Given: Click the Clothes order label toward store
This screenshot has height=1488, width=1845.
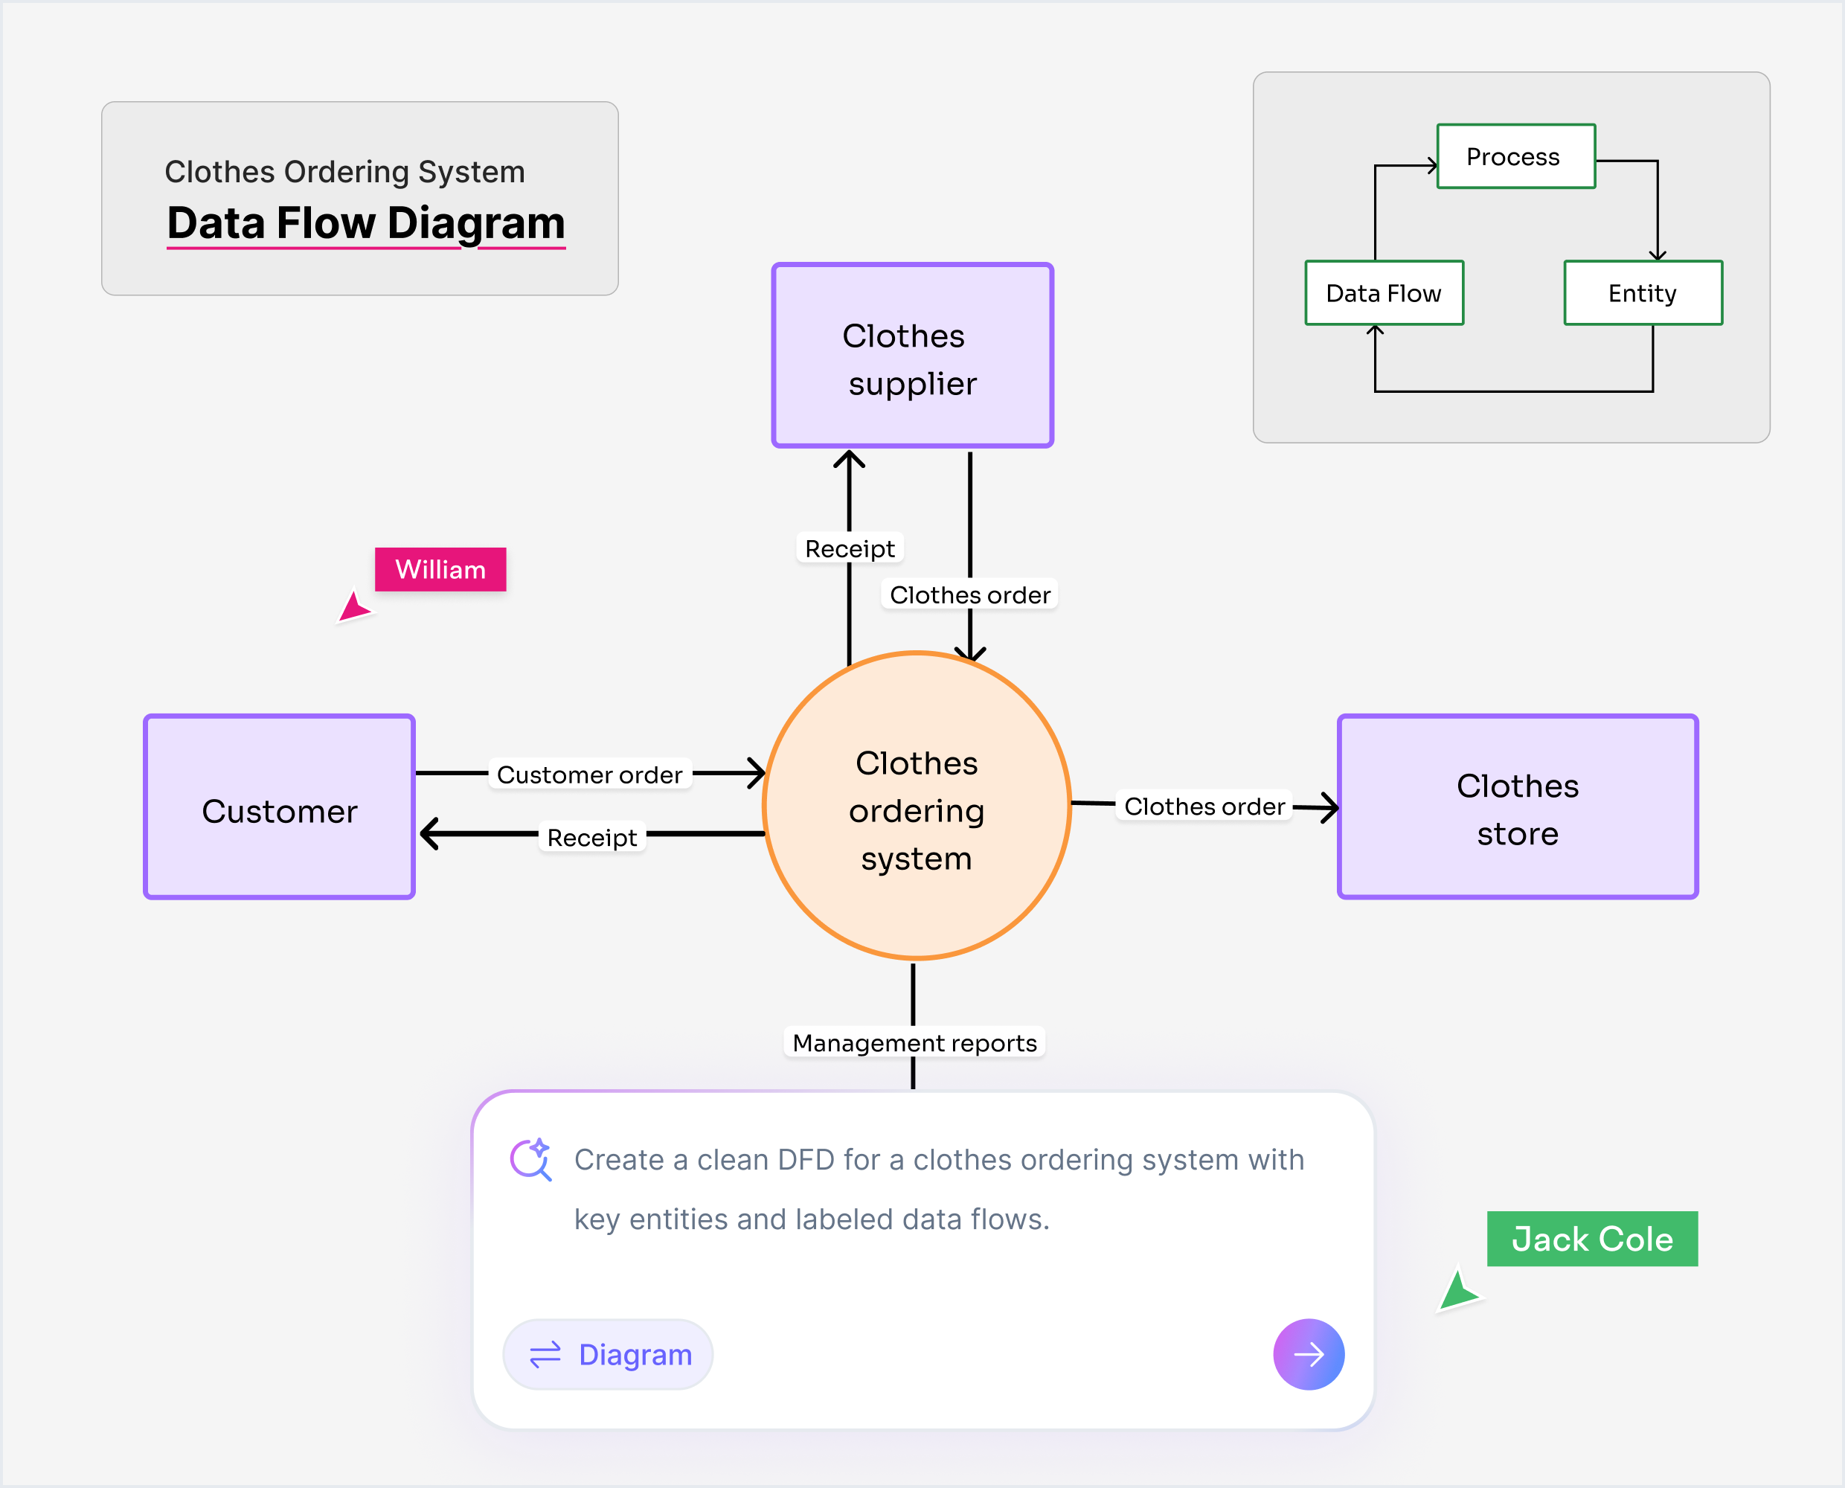Looking at the screenshot, I should [1204, 806].
